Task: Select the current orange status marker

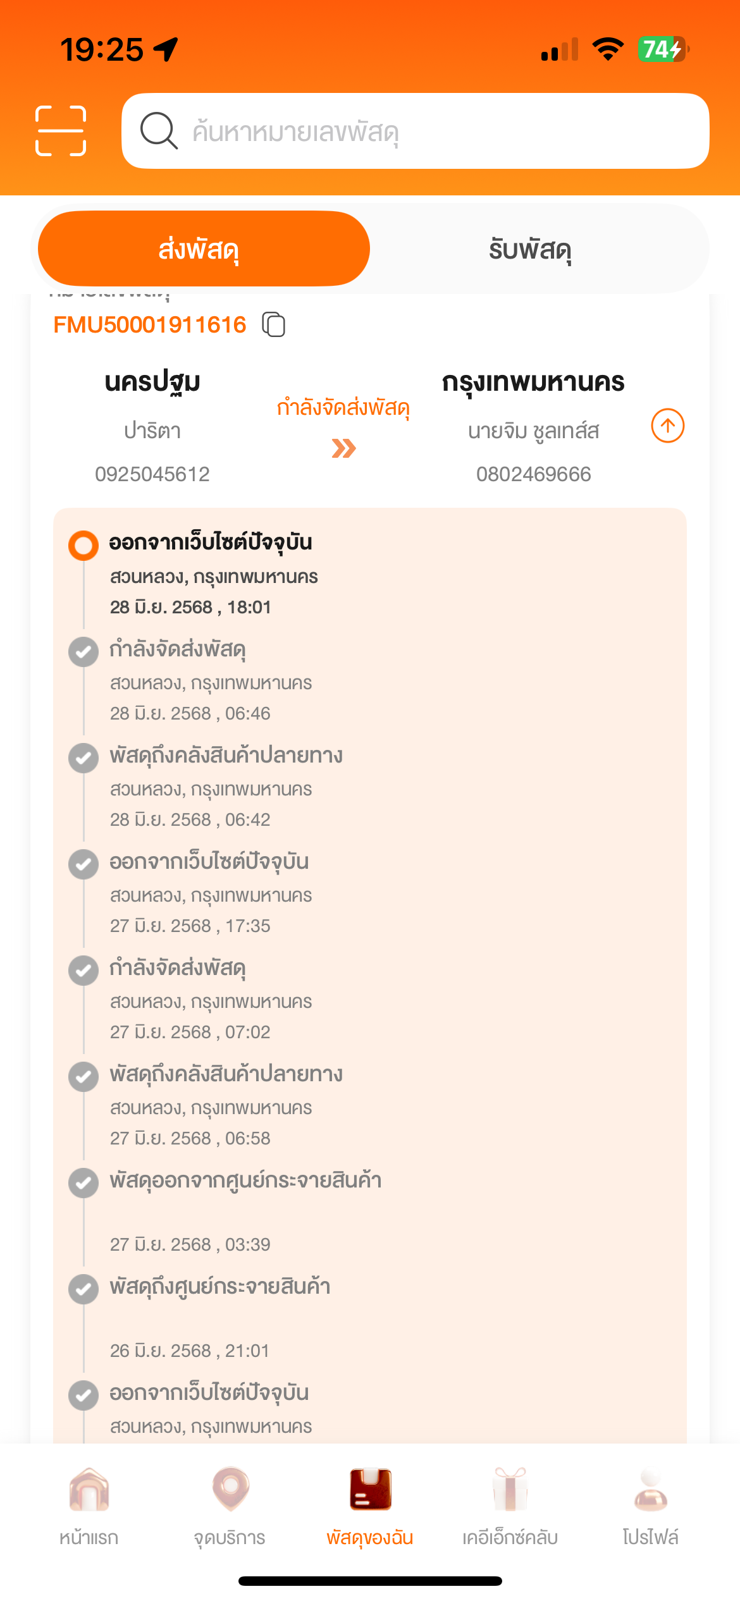Action: pos(83,545)
